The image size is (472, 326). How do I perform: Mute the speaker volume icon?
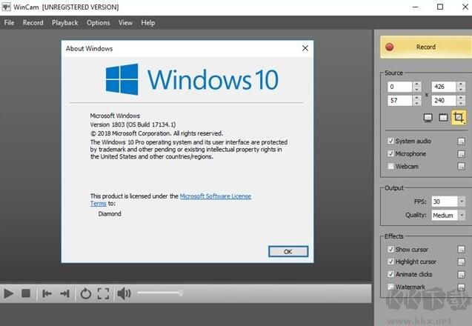coord(123,293)
